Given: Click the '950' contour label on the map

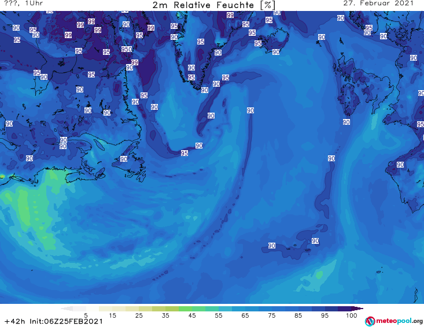Looking at the screenshot, I should click(x=127, y=49).
